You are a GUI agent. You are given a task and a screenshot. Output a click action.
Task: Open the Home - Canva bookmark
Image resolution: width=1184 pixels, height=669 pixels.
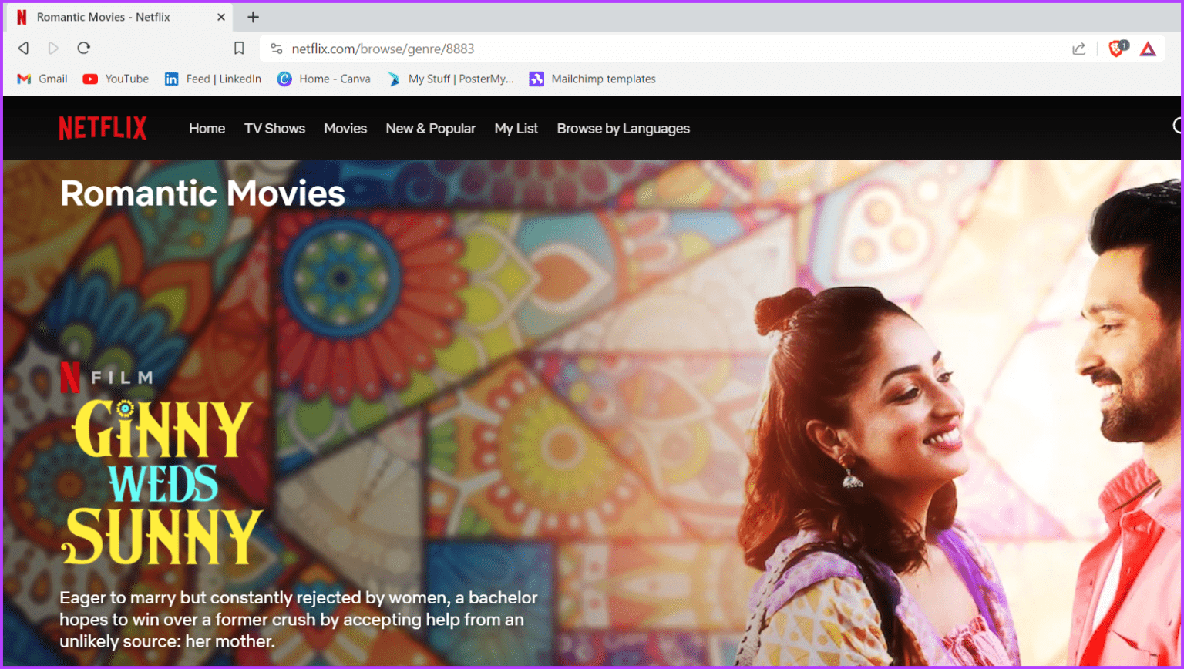pyautogui.click(x=324, y=79)
